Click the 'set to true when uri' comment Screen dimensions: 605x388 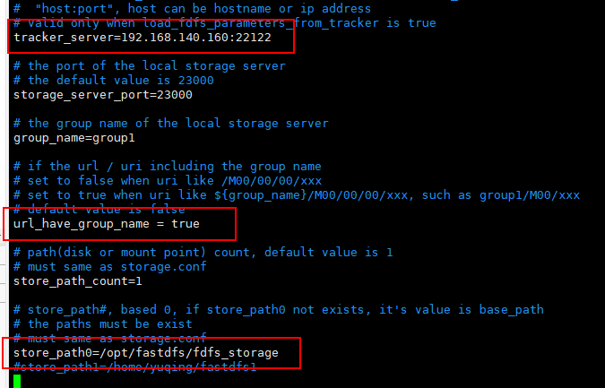[296, 194]
